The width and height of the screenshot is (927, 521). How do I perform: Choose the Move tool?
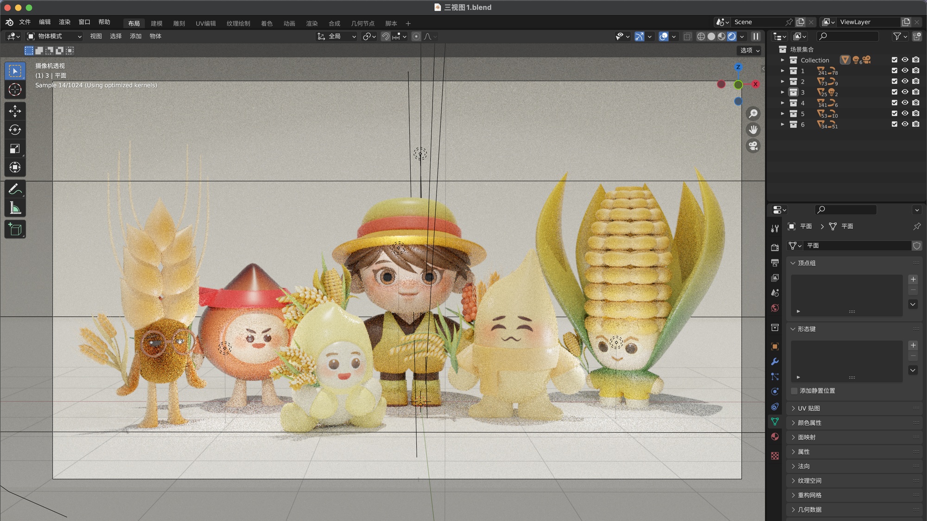(15, 111)
